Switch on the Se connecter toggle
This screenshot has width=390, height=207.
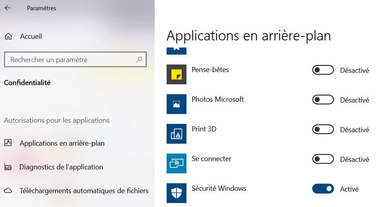(323, 159)
